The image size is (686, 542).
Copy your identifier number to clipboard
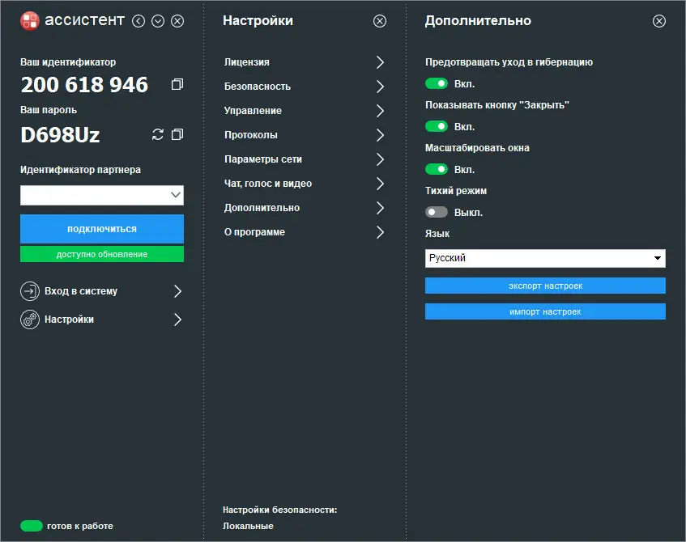point(177,84)
